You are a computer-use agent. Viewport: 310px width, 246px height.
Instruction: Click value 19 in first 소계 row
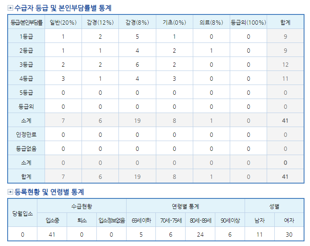point(138,121)
